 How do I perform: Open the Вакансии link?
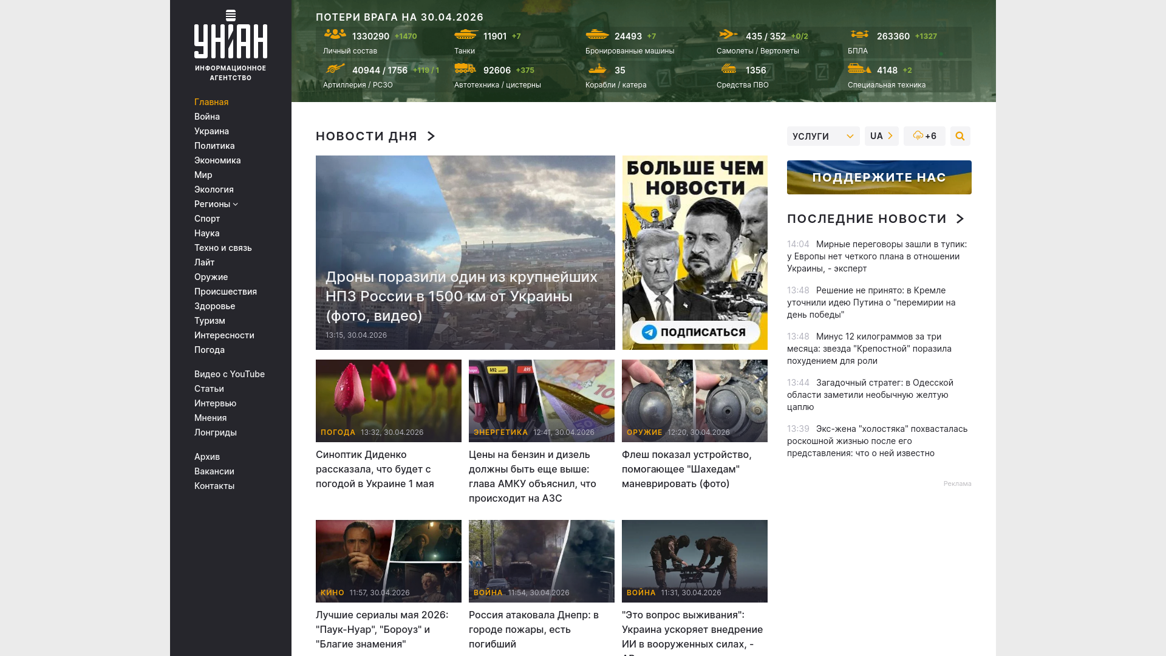pos(214,471)
